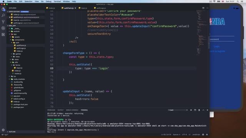Open package.json in the explorer
The width and height of the screenshot is (246, 138).
click(19, 107)
